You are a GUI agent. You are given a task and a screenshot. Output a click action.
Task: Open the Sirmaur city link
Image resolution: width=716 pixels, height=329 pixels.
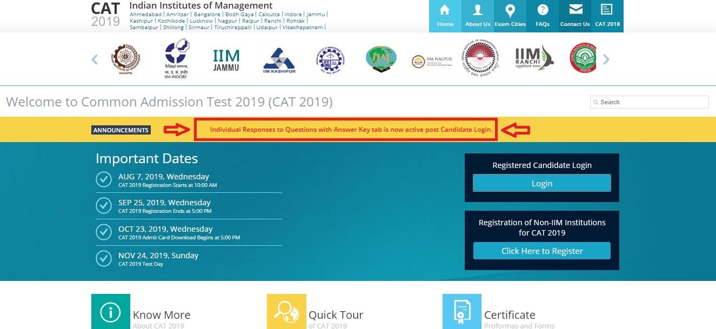pos(199,27)
